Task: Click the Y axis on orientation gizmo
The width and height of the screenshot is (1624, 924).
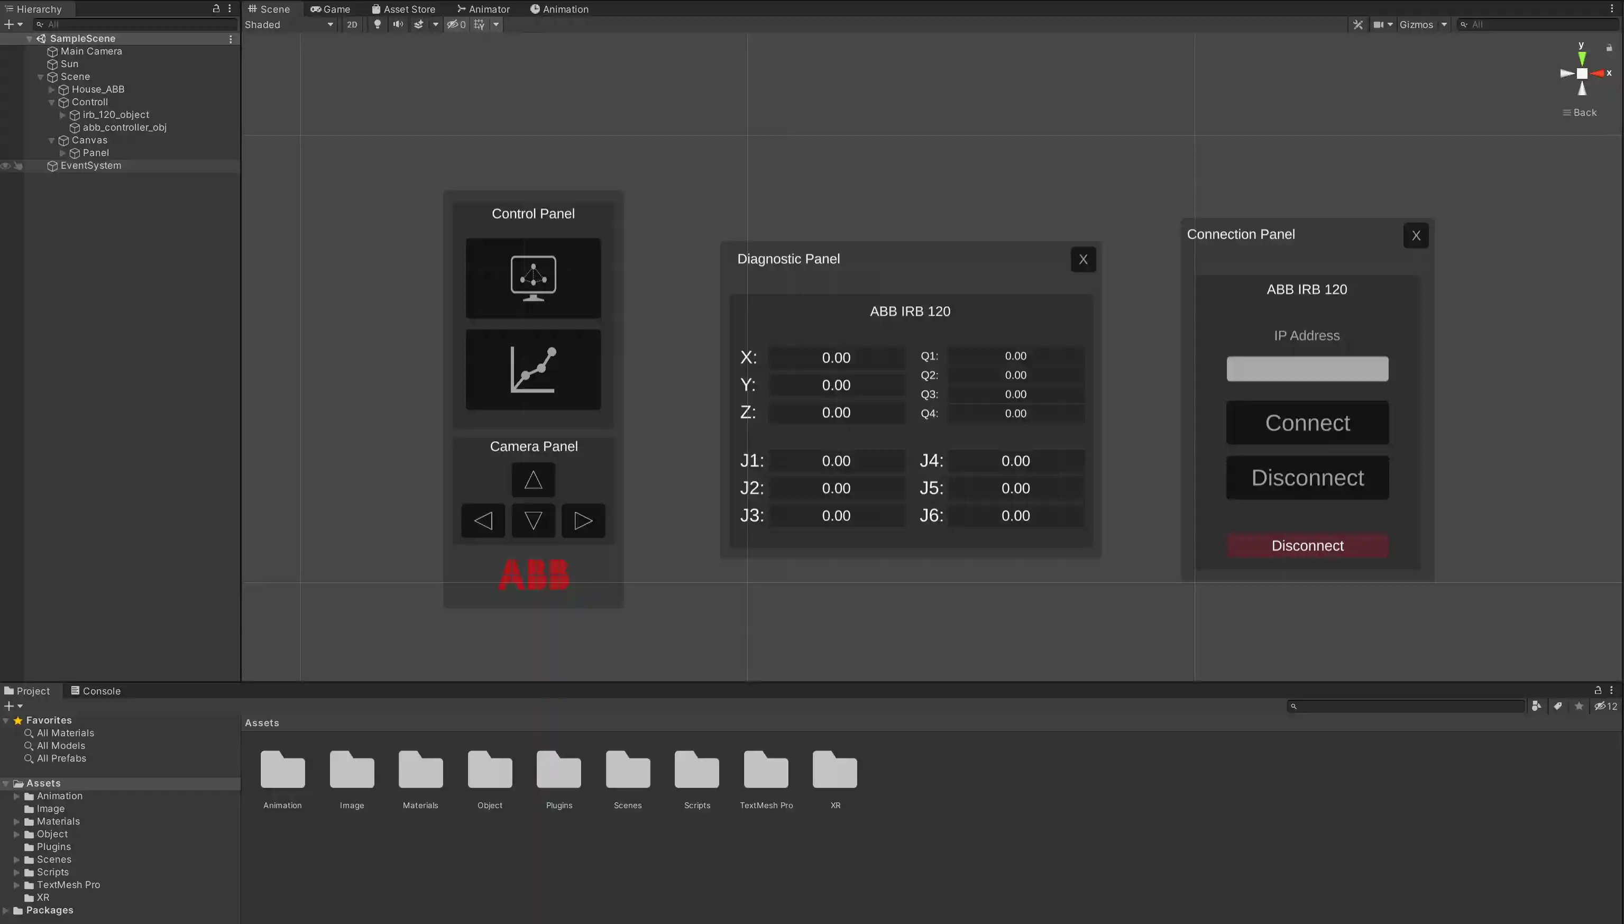Action: [x=1582, y=57]
